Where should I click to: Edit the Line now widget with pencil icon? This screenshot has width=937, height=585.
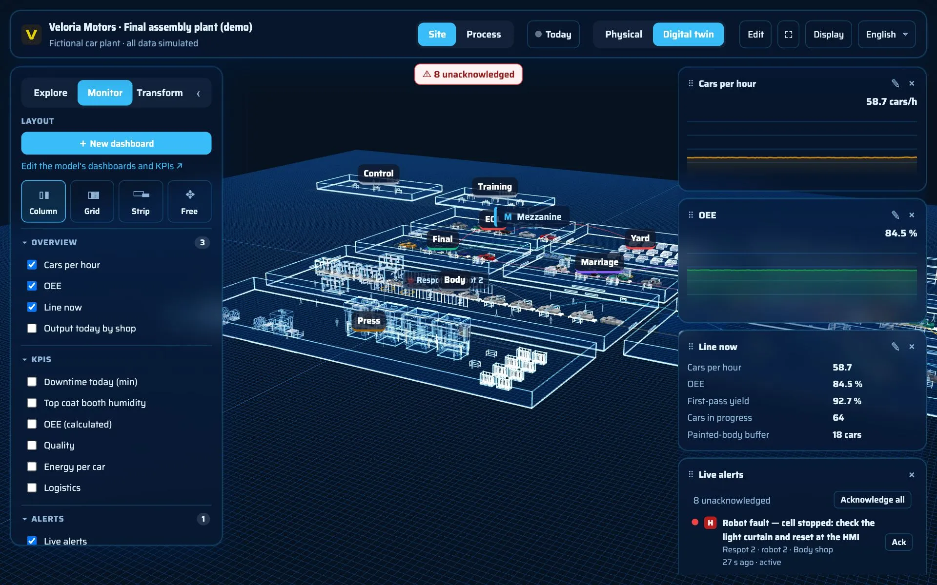[895, 347]
